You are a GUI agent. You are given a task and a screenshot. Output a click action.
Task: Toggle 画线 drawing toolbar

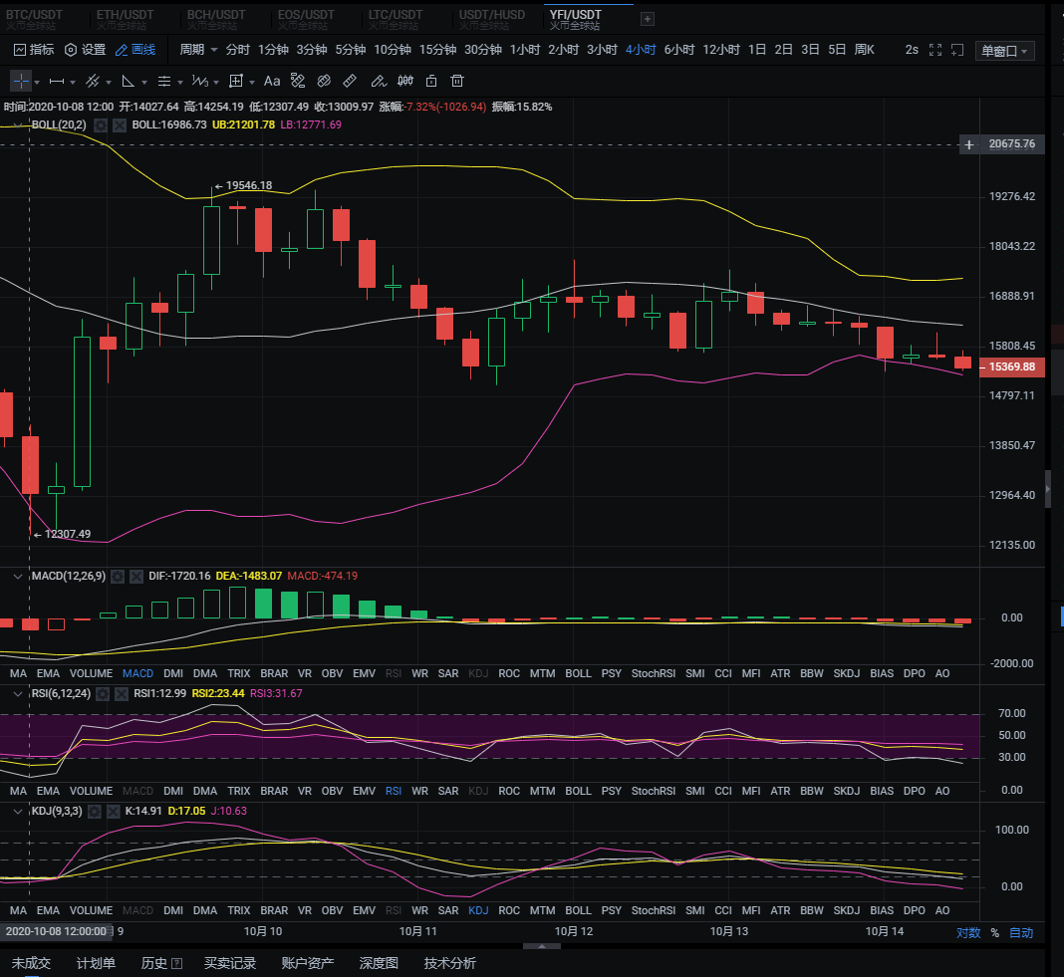coord(135,50)
